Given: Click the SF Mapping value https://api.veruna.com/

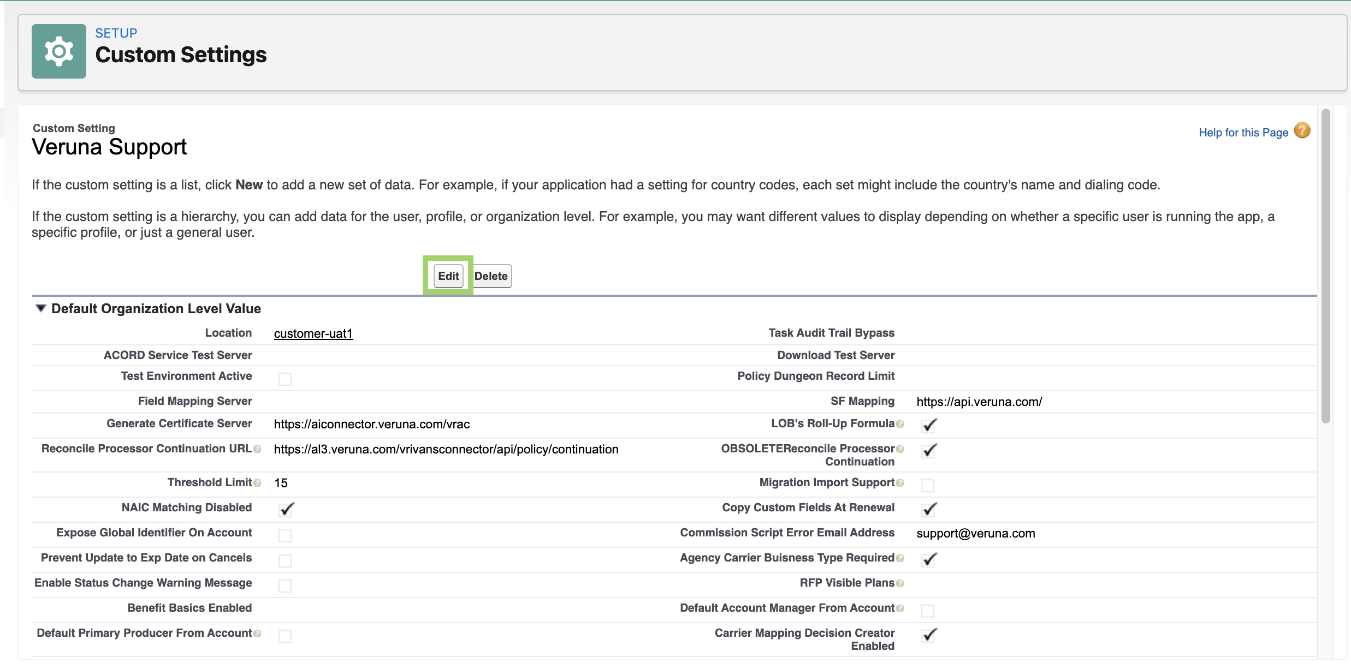Looking at the screenshot, I should click(x=979, y=402).
